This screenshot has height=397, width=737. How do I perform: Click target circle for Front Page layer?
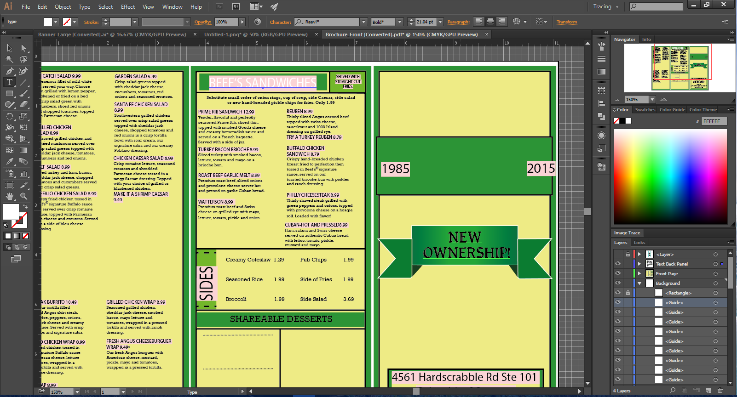tap(715, 273)
